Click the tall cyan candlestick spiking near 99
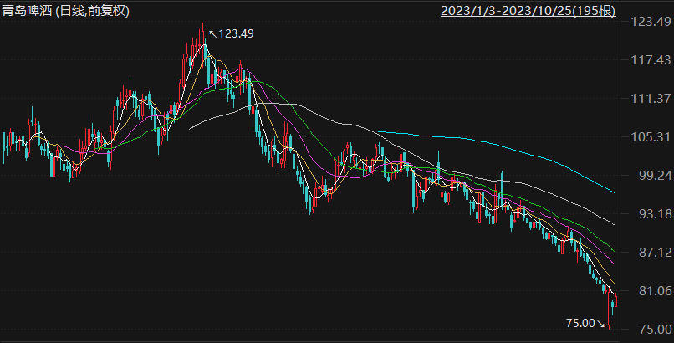 click(x=502, y=189)
